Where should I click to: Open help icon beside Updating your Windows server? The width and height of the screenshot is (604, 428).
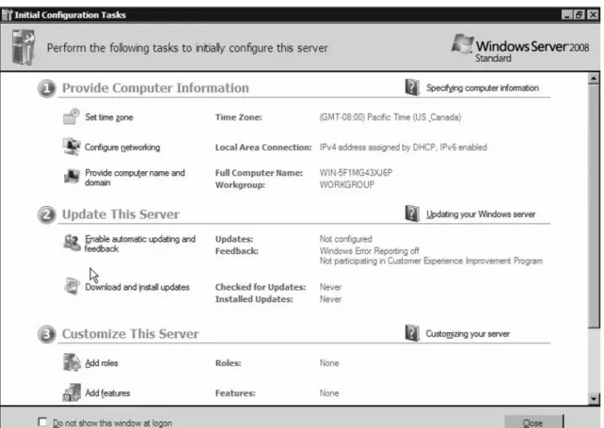pyautogui.click(x=412, y=214)
